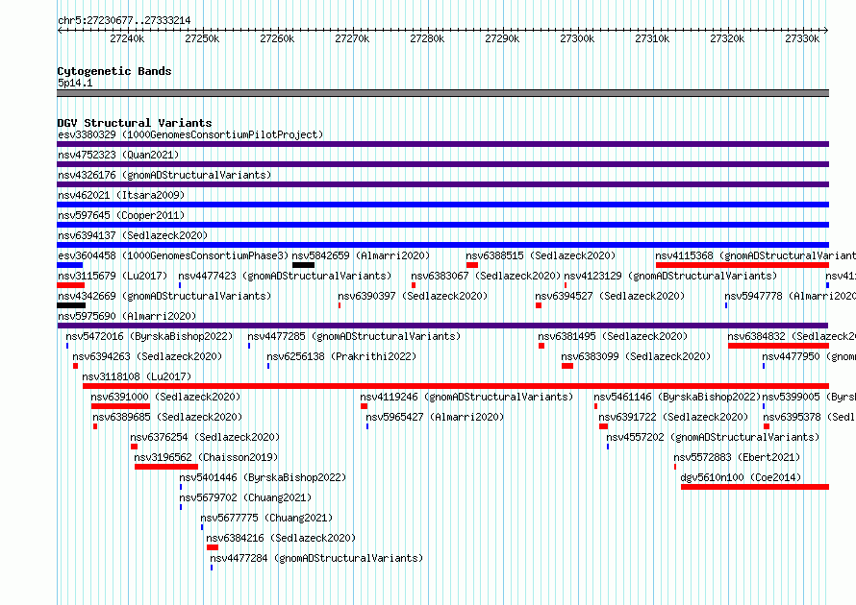Click the red bar under dgv5610n100
Screen dimensions: 856x605
coord(755,487)
